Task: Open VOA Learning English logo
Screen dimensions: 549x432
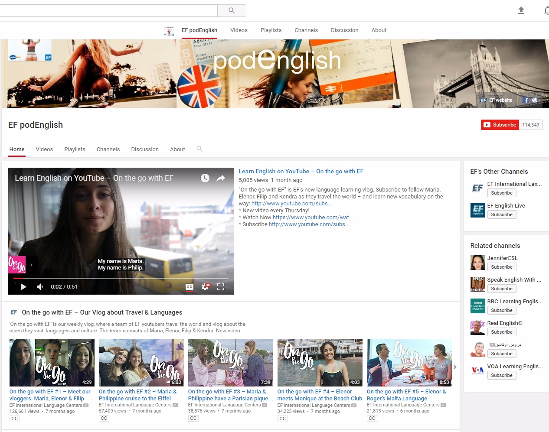Action: 478,371
